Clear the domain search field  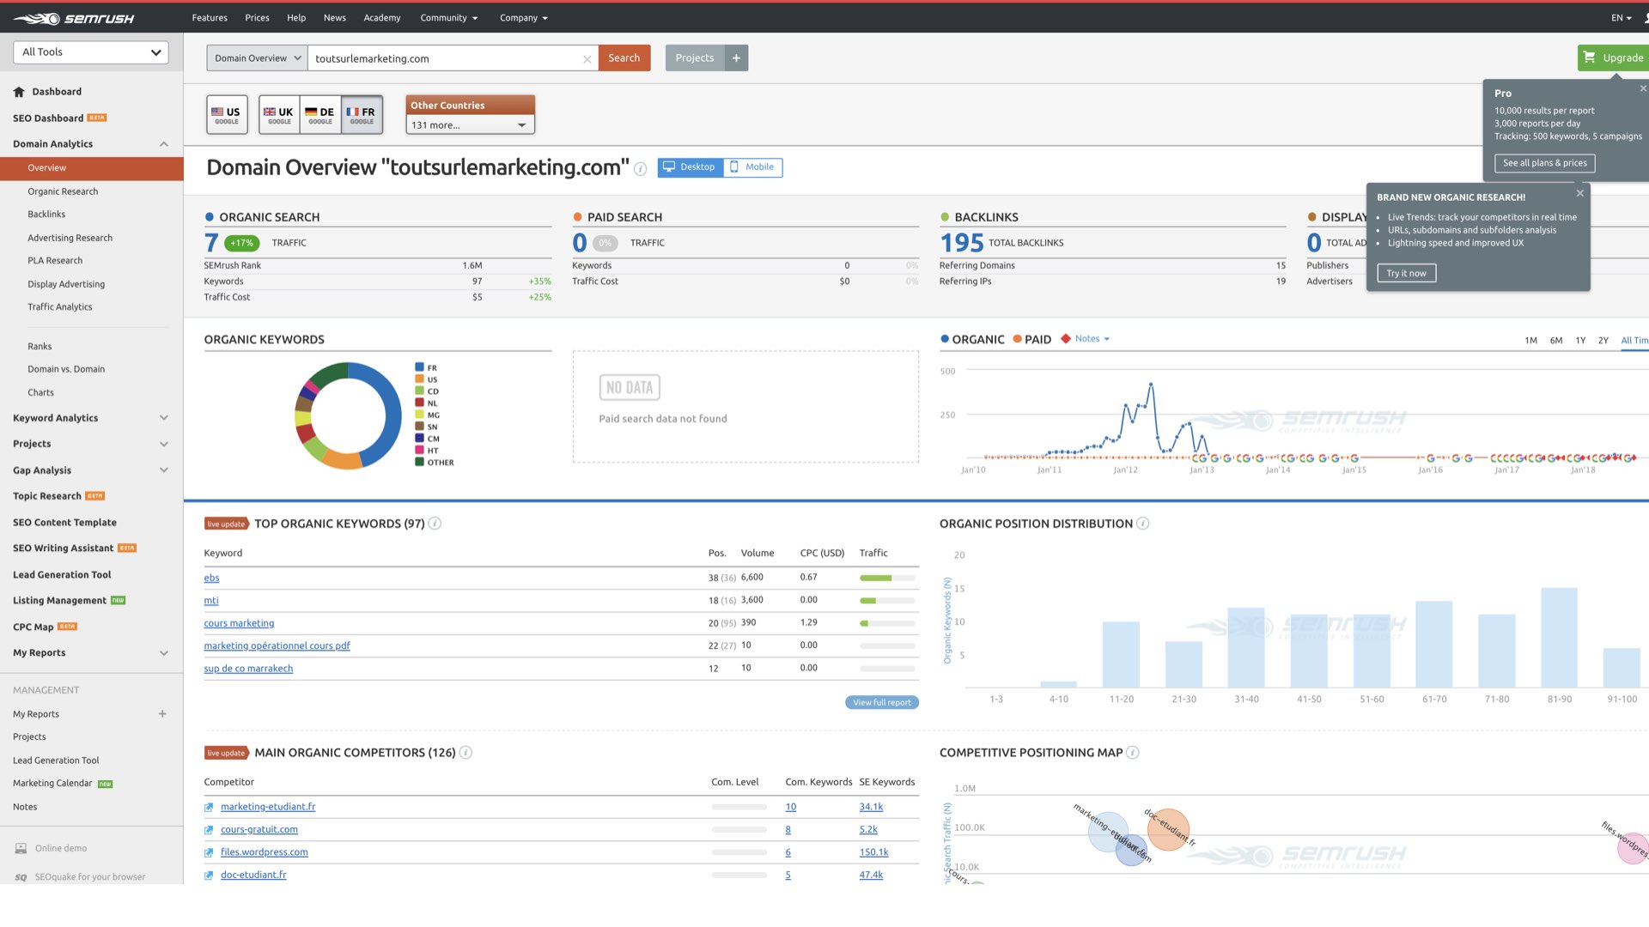pyautogui.click(x=587, y=59)
